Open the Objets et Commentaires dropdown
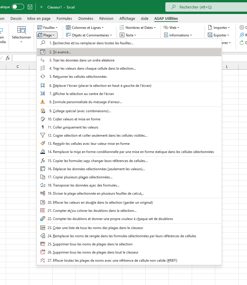 coord(89,35)
